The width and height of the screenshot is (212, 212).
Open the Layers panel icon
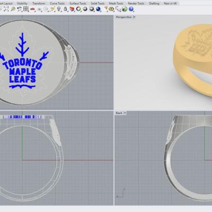pyautogui.click(x=72, y=9)
